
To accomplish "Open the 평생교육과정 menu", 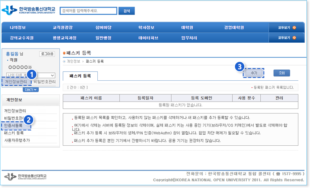I will point(65,38).
